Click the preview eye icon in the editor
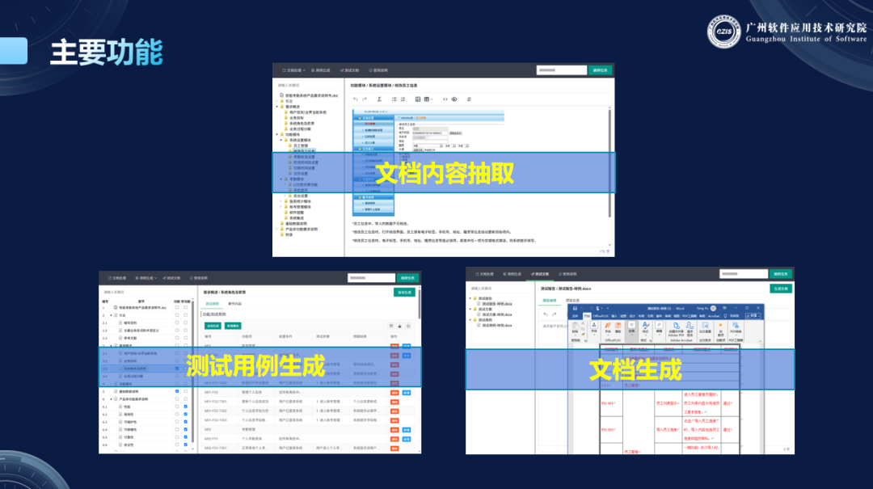Viewport: 873px width, 489px height. point(454,99)
